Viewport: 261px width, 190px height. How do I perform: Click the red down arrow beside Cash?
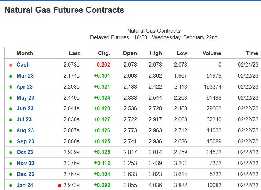pyautogui.click(x=11, y=65)
